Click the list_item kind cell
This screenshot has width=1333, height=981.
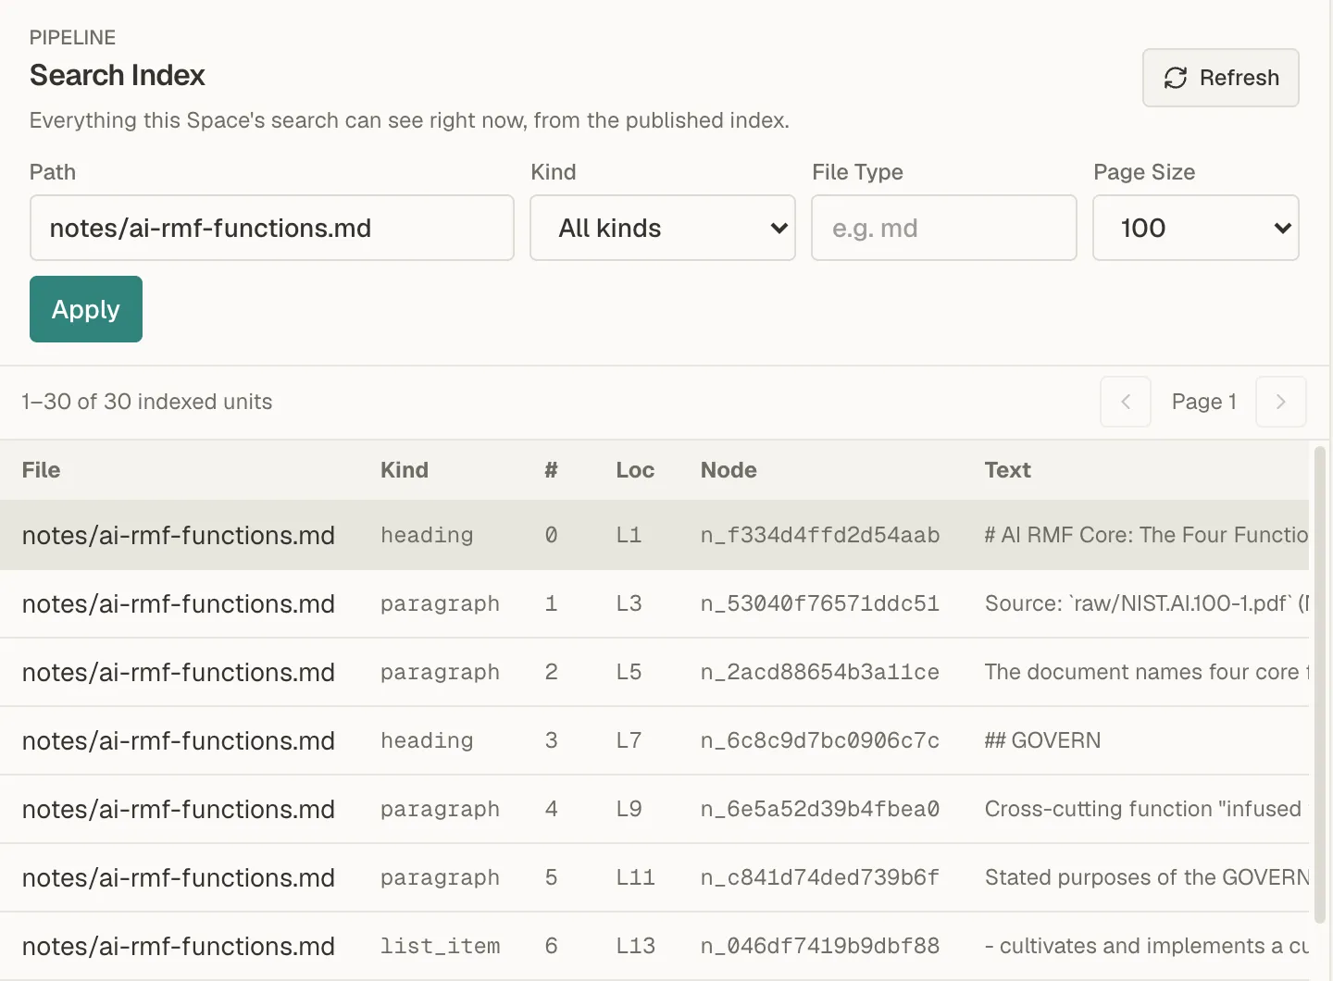pos(441,946)
